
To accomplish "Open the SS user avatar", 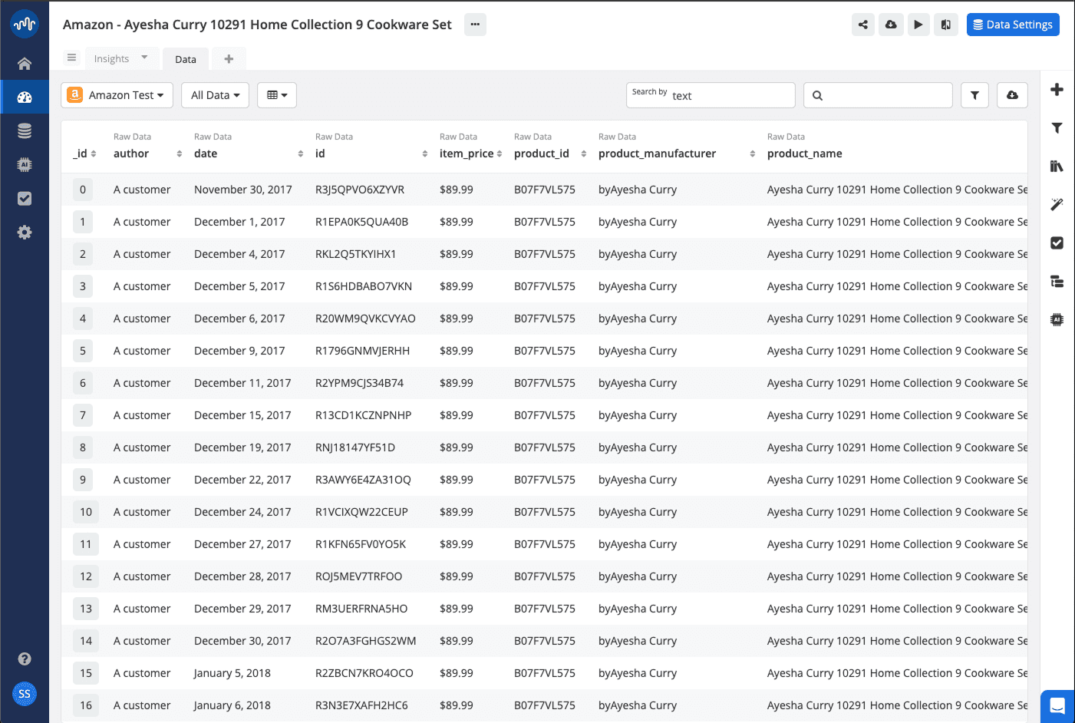I will [25, 694].
